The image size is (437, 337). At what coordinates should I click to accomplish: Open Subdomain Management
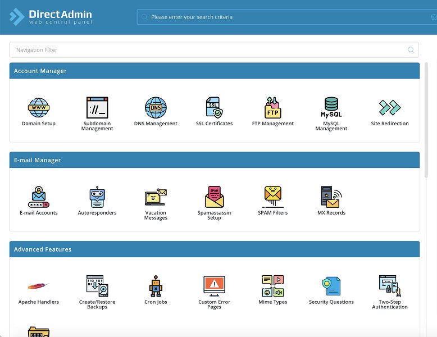(x=97, y=107)
